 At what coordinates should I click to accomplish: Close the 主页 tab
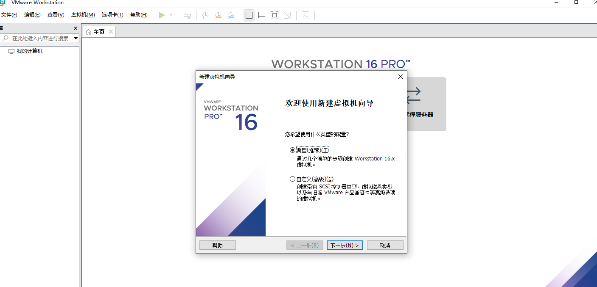(x=111, y=32)
